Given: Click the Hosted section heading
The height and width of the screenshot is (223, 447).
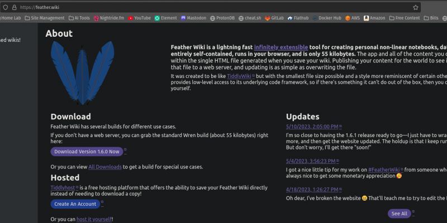Looking at the screenshot, I should (65, 177).
